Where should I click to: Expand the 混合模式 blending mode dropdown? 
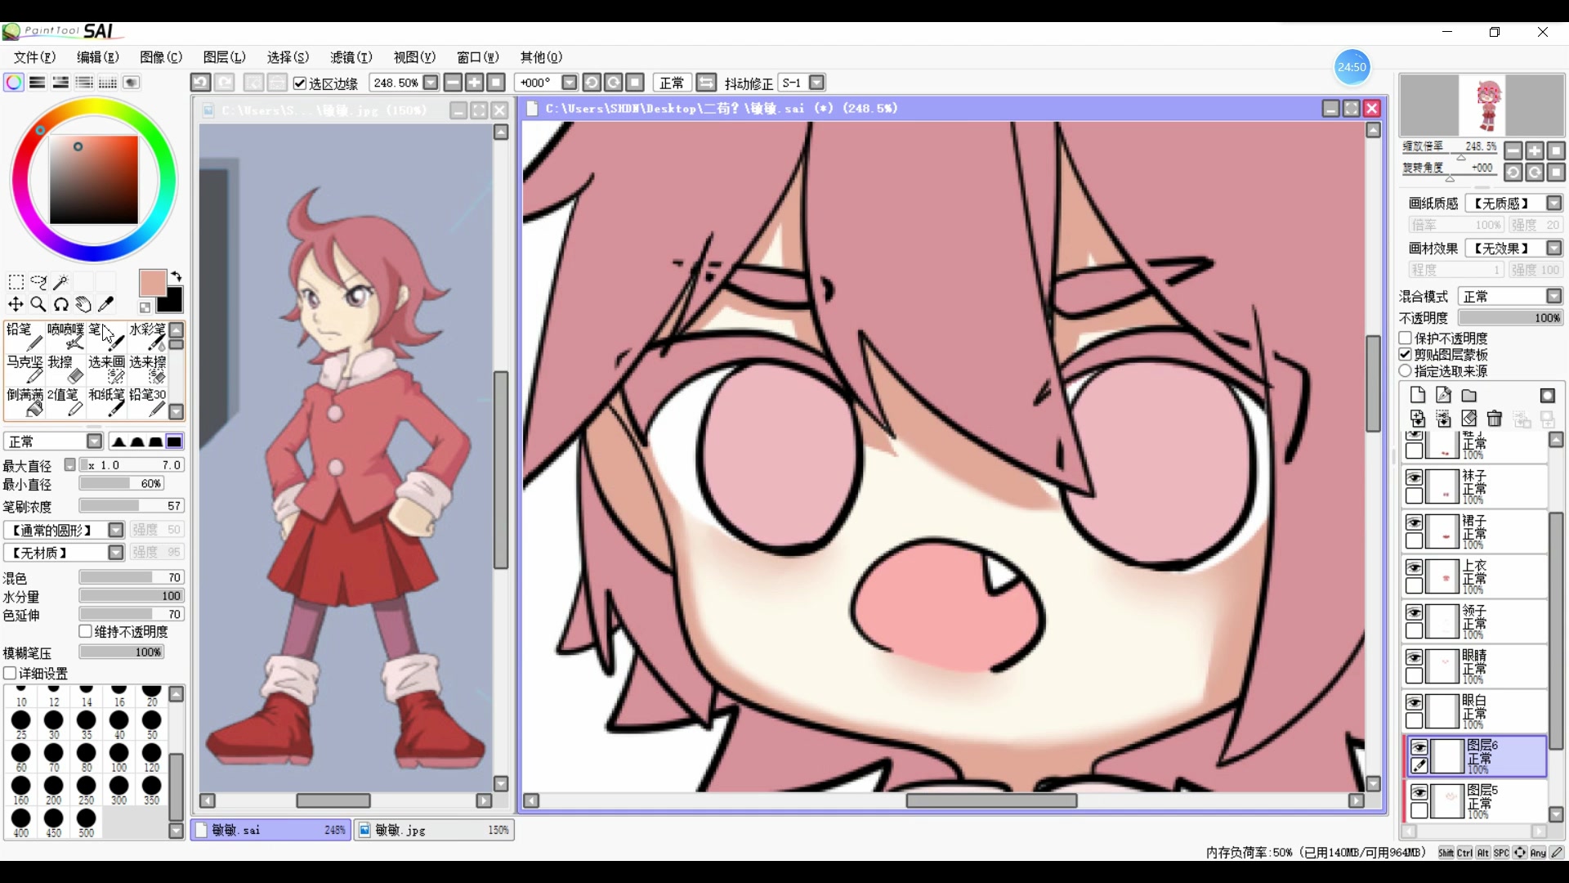(1554, 296)
